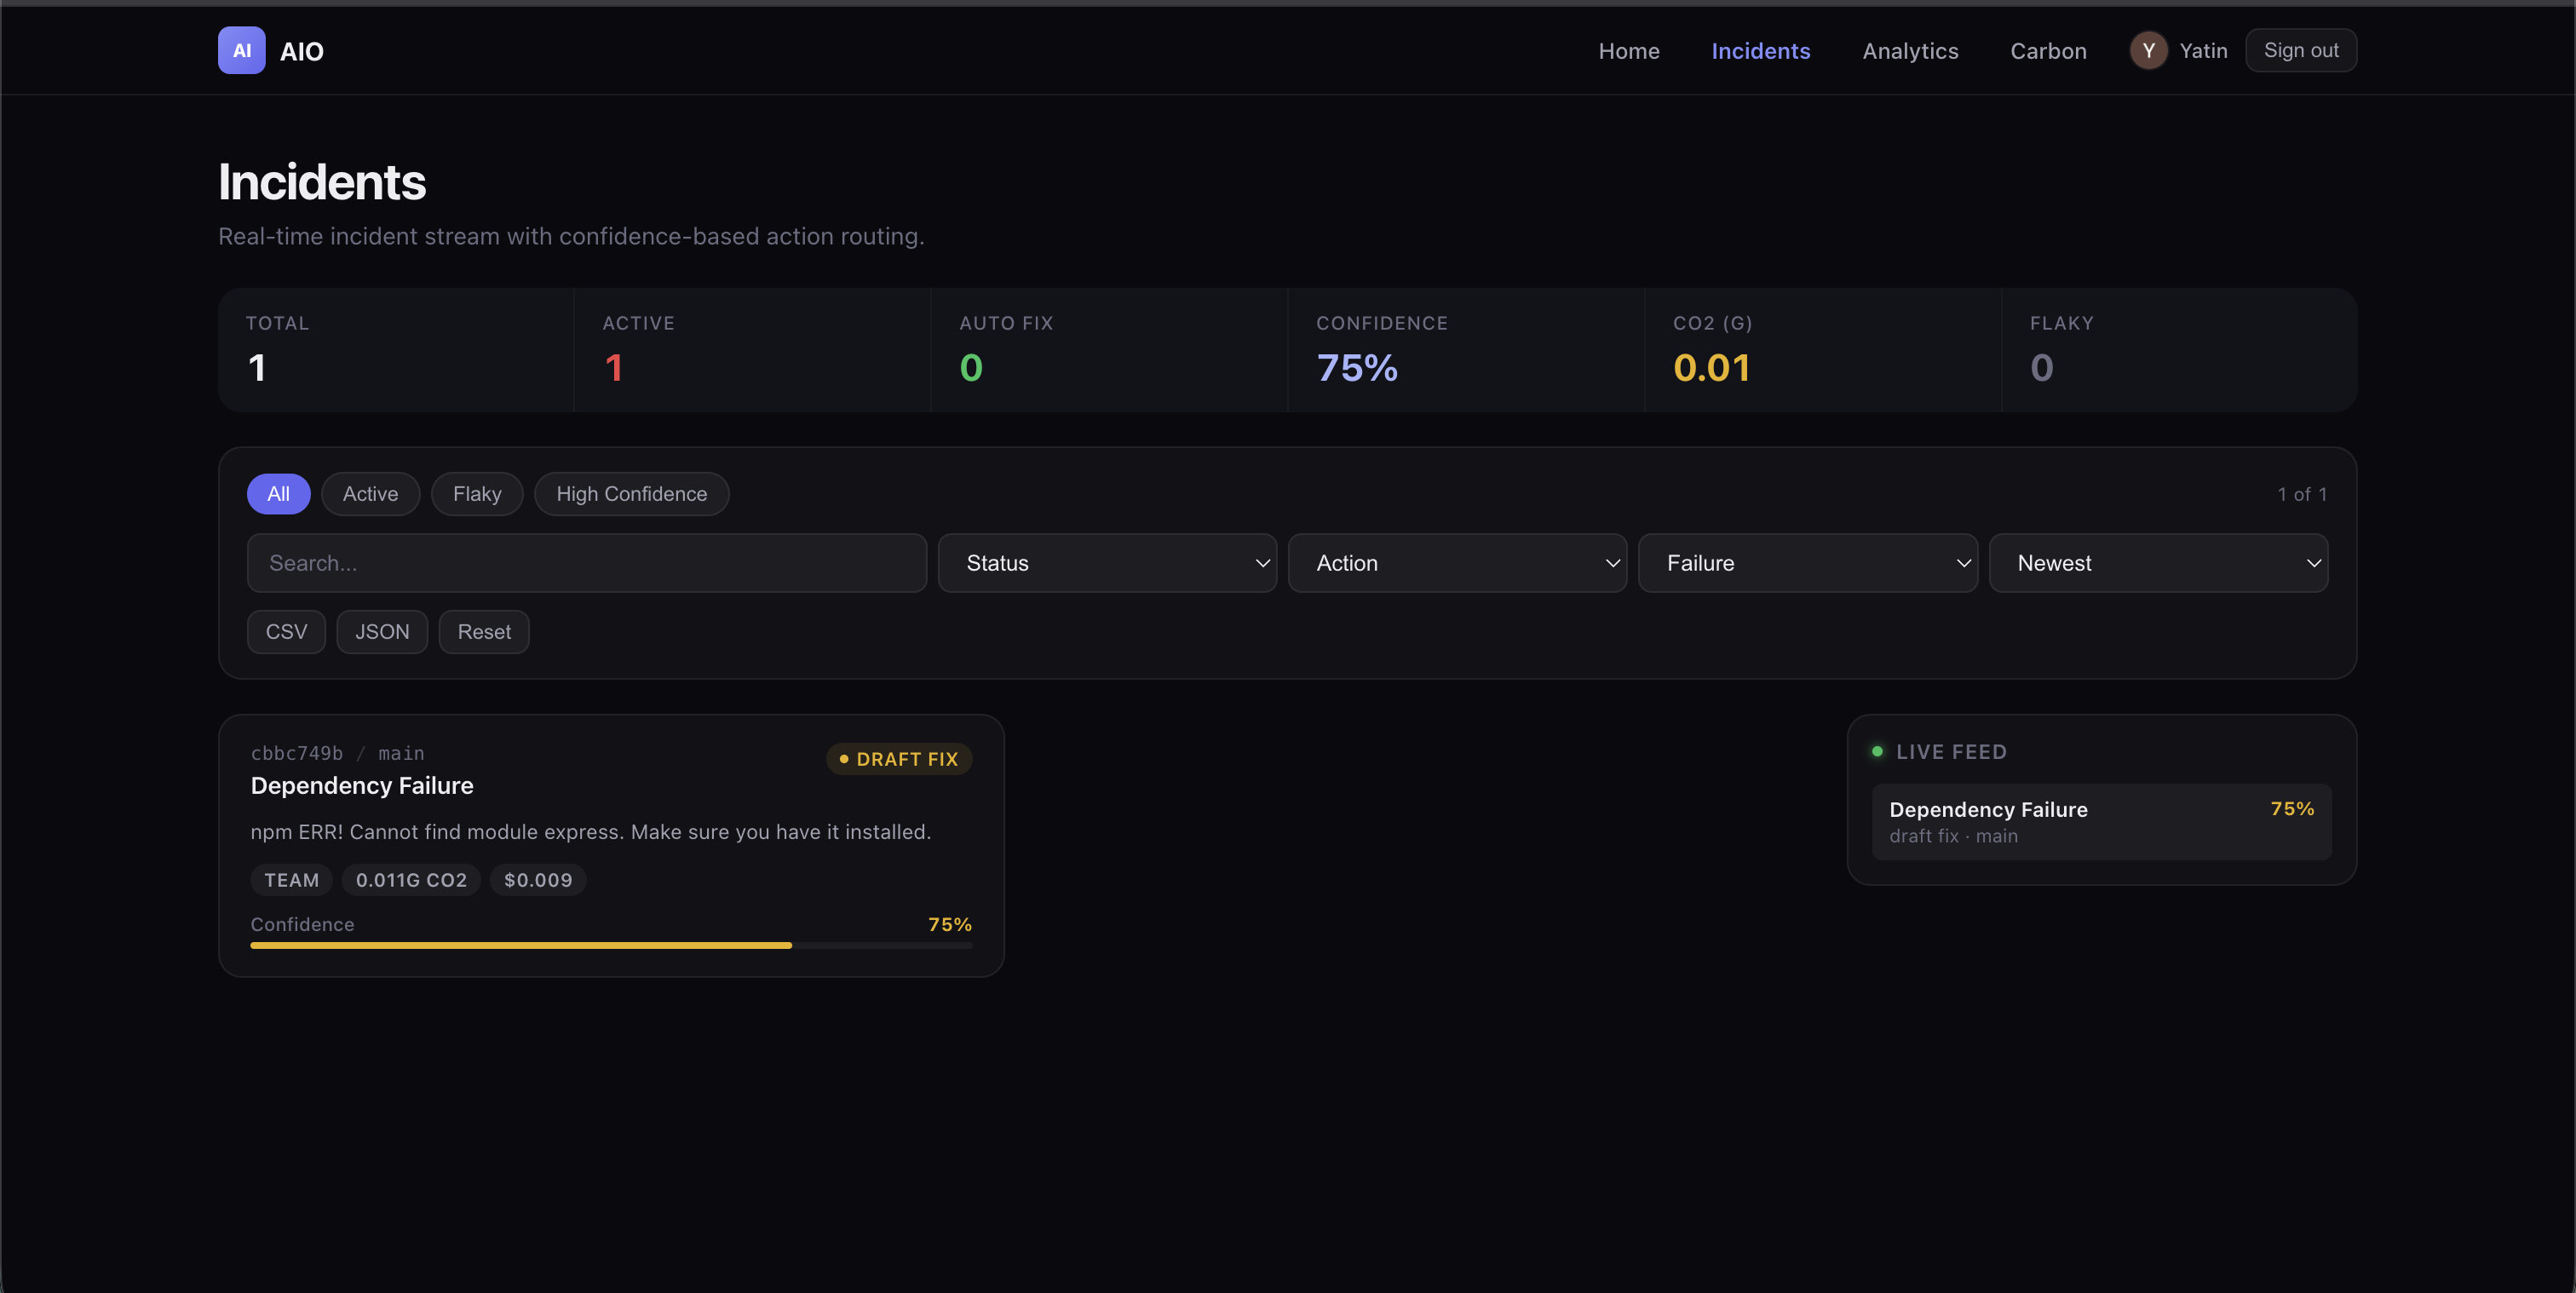Toggle the Active filter pill
Image resolution: width=2576 pixels, height=1293 pixels.
370,494
